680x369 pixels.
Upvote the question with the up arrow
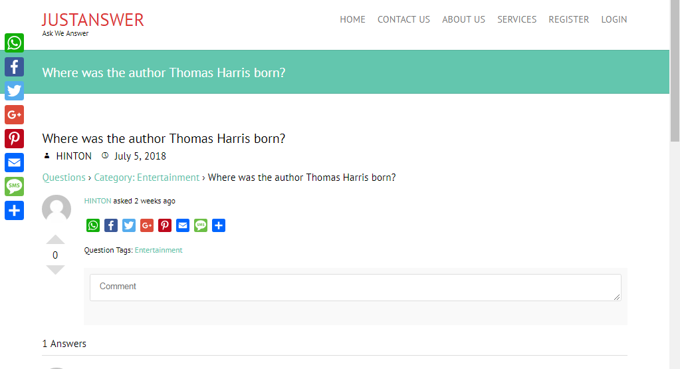pyautogui.click(x=56, y=240)
